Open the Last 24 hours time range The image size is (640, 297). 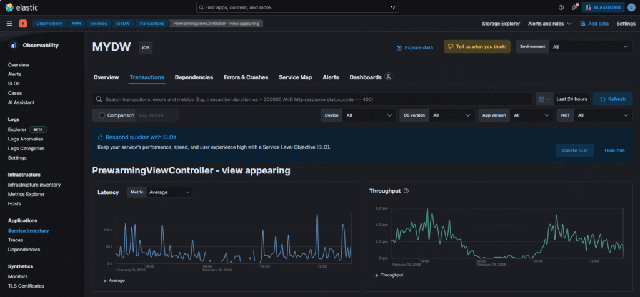point(572,99)
